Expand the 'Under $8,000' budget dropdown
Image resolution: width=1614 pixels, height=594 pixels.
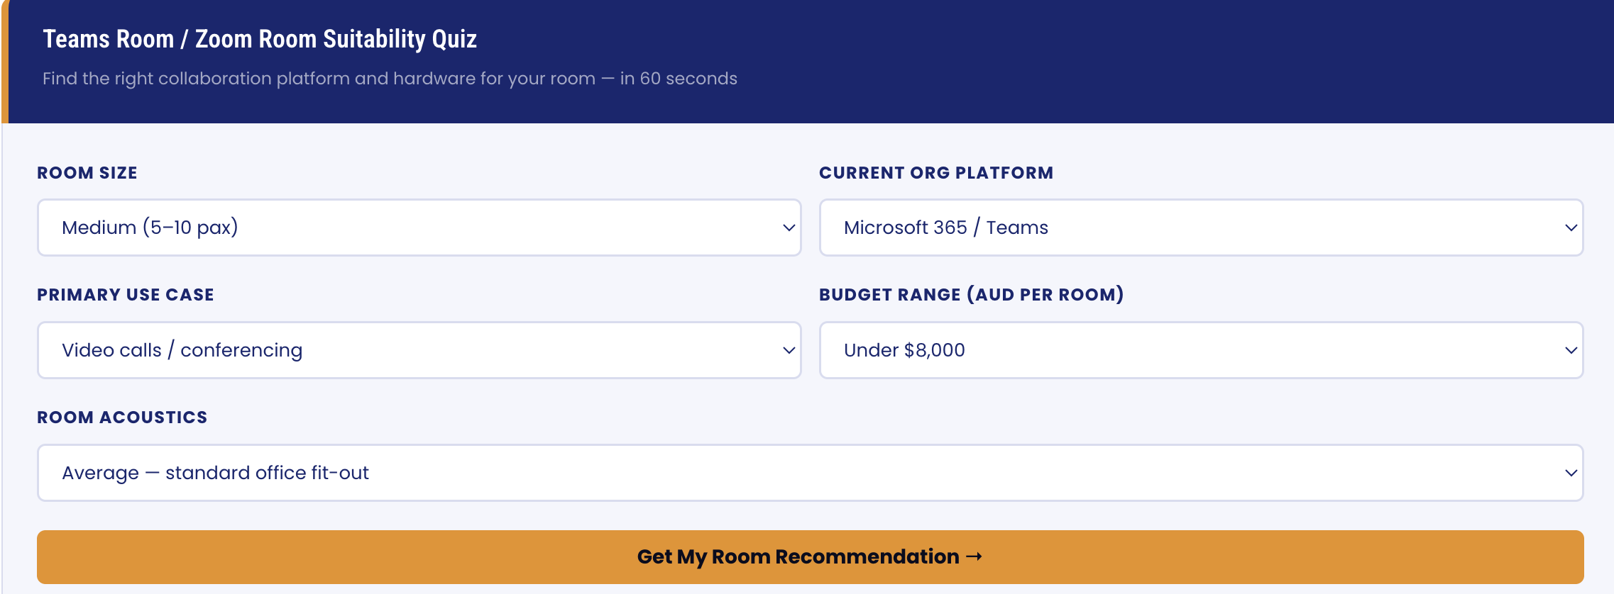pos(1199,350)
